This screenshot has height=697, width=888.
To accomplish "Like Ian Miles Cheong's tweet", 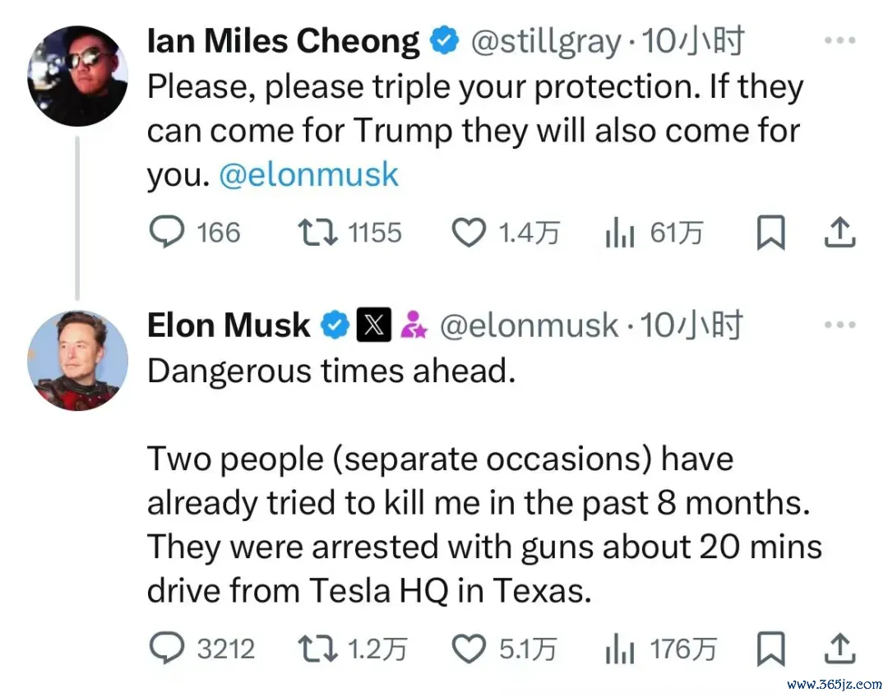I will click(x=469, y=233).
